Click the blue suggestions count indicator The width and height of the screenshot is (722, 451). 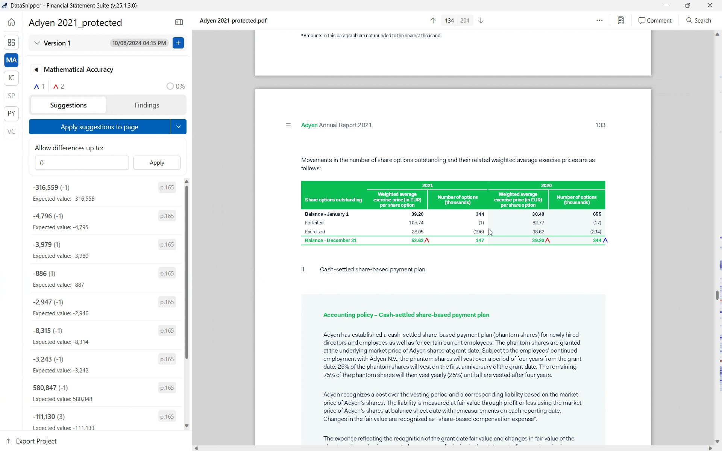point(39,86)
